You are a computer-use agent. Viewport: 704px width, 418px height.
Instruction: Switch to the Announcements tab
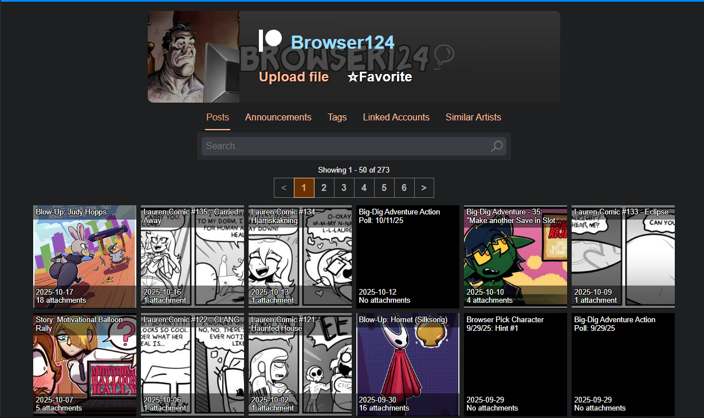(x=278, y=117)
